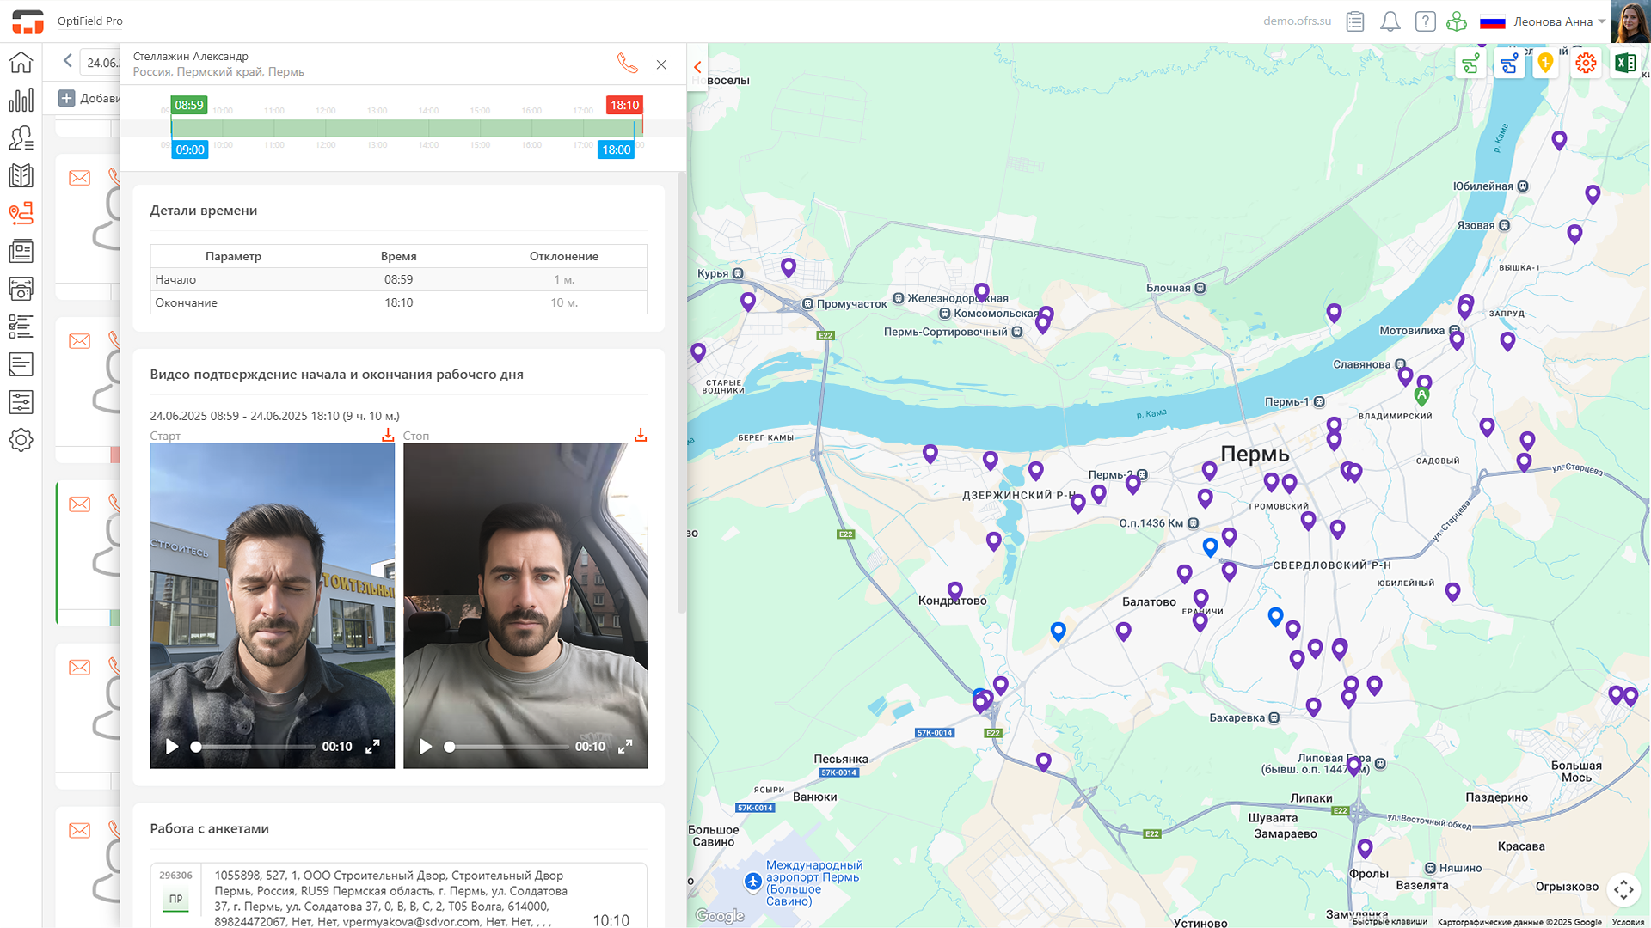Play the Стоп video
Image resolution: width=1651 pixels, height=928 pixels.
click(x=425, y=747)
